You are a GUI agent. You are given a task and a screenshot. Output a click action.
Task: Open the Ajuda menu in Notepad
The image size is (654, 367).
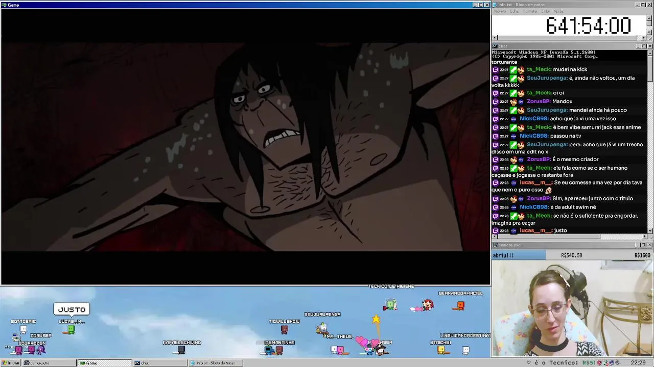coord(559,11)
